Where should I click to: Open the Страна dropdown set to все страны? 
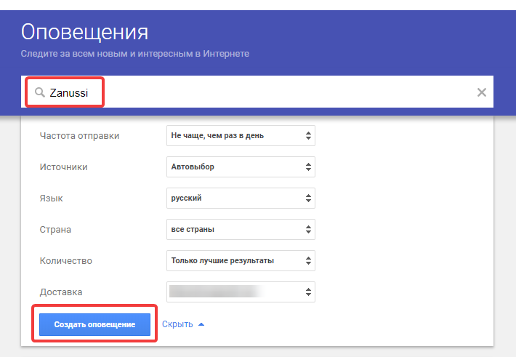[241, 230]
